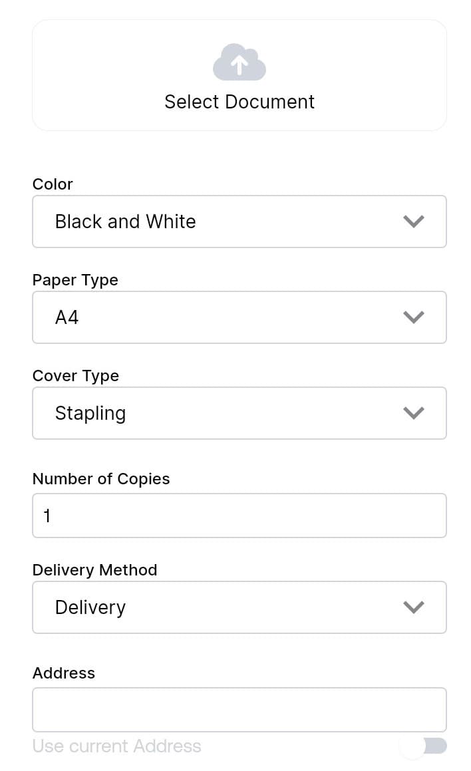The image size is (471, 771).
Task: Click the Cover Type chevron arrow
Action: pos(414,413)
